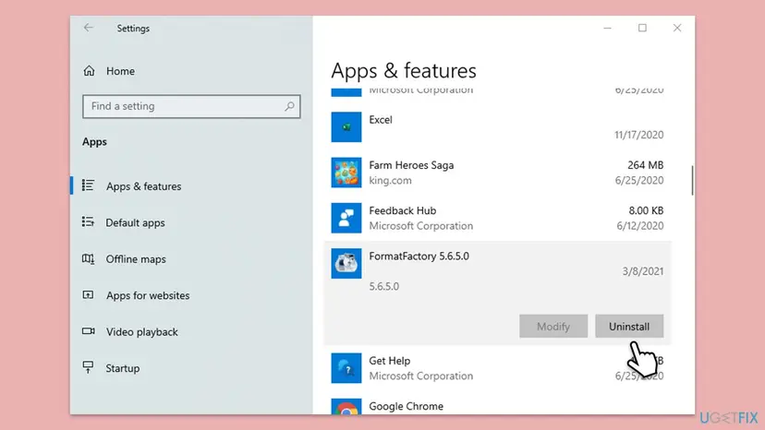
Task: Maximize the Settings window
Action: coord(642,28)
